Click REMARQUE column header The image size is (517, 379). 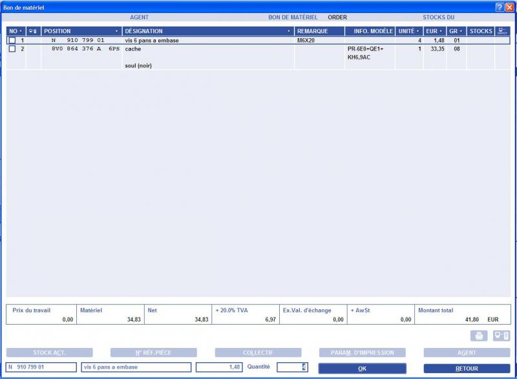click(319, 31)
